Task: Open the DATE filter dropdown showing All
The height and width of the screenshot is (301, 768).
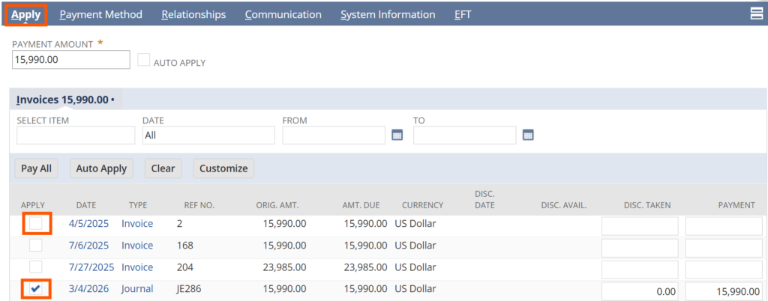Action: (x=208, y=136)
